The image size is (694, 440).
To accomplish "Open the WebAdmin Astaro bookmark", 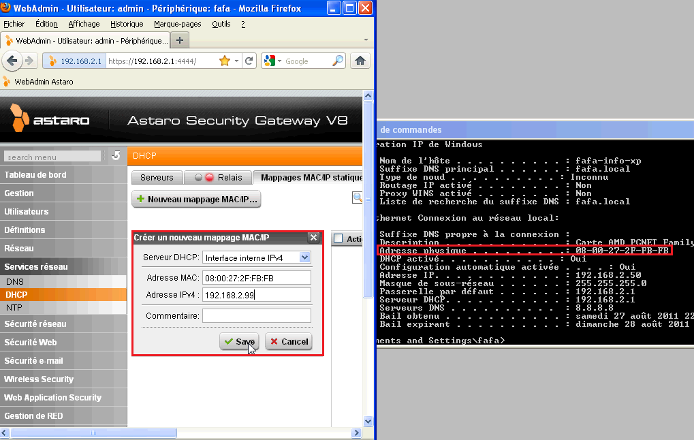I will 38,82.
